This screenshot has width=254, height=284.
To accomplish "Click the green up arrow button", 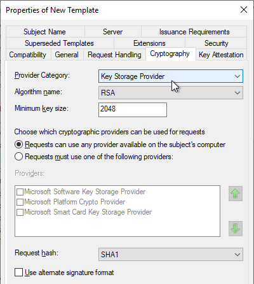I will (x=236, y=194).
